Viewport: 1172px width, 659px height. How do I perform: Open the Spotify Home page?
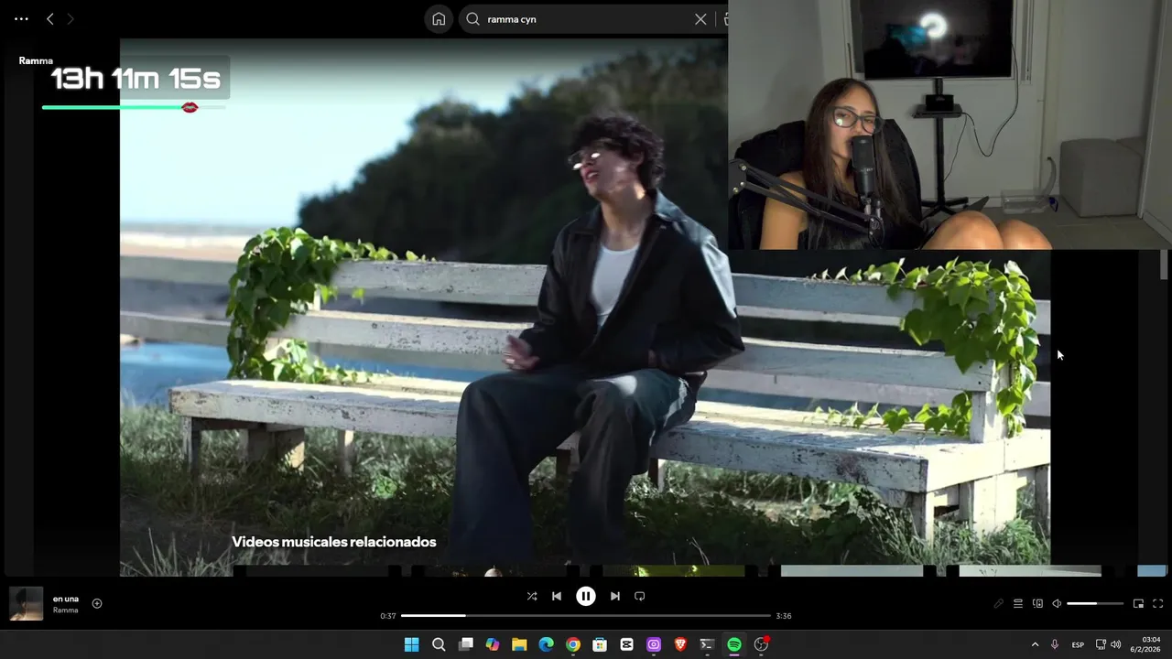click(x=439, y=18)
